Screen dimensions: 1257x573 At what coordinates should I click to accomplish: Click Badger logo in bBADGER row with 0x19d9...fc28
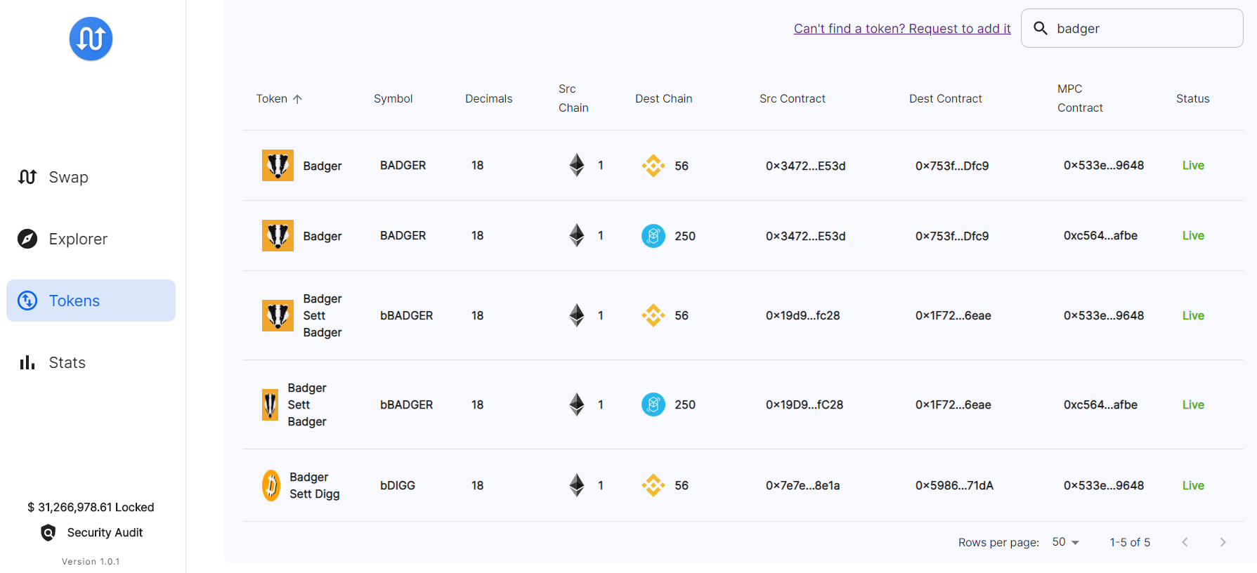coord(278,316)
